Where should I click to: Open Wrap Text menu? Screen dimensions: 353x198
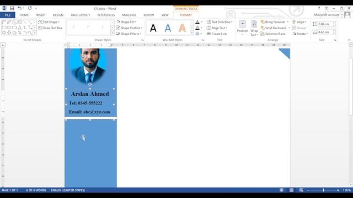pos(254,28)
